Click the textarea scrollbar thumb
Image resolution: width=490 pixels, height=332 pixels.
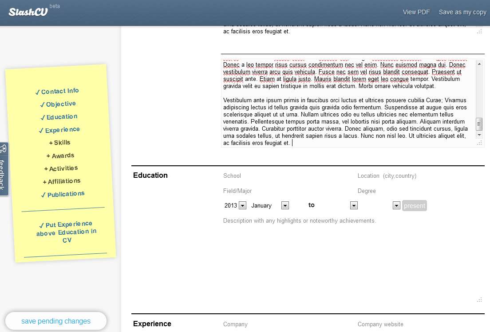coord(479,124)
